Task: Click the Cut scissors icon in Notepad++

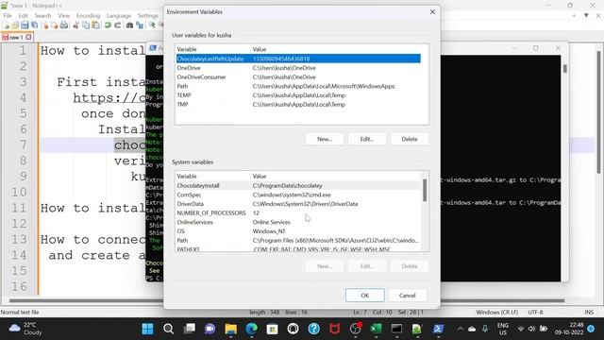Action: pyautogui.click(x=75, y=25)
